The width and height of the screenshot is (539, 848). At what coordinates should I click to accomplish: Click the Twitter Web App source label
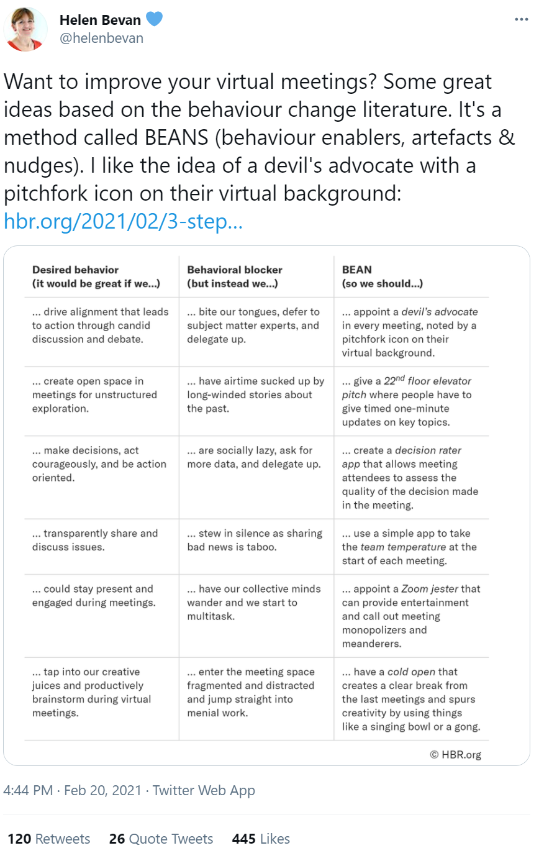[x=204, y=790]
